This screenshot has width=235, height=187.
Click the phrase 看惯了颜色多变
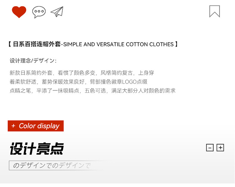(76, 73)
